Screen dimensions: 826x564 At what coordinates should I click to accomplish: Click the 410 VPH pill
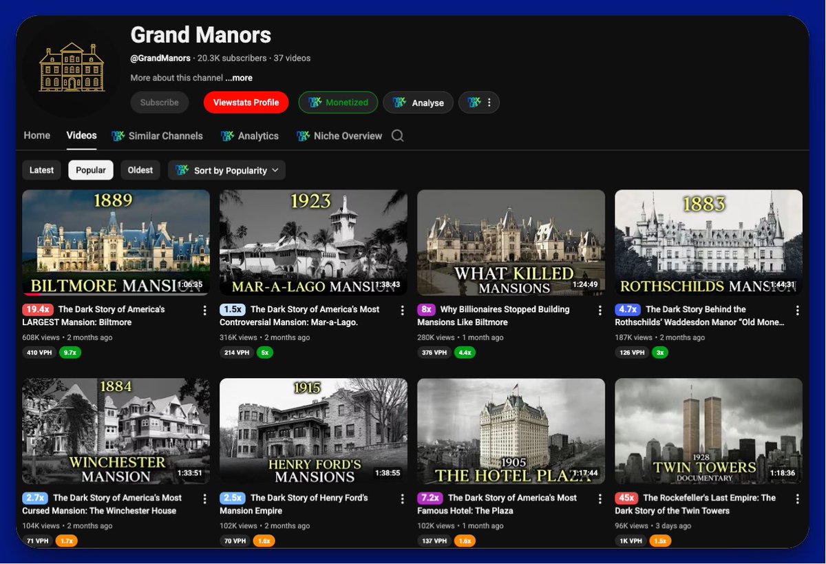coord(39,353)
